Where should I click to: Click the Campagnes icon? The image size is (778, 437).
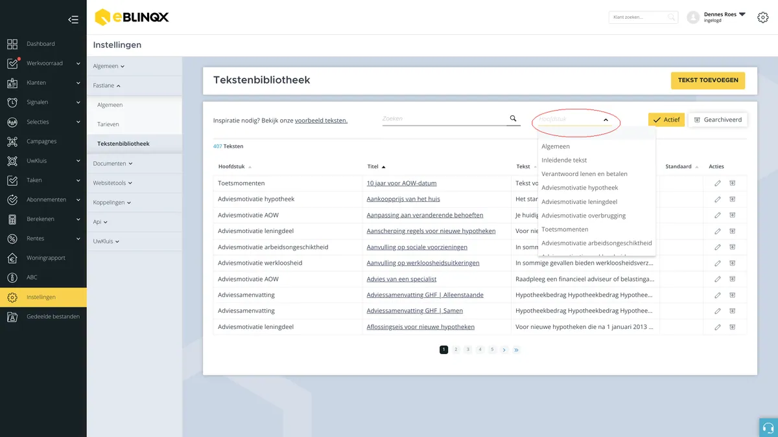tap(12, 141)
